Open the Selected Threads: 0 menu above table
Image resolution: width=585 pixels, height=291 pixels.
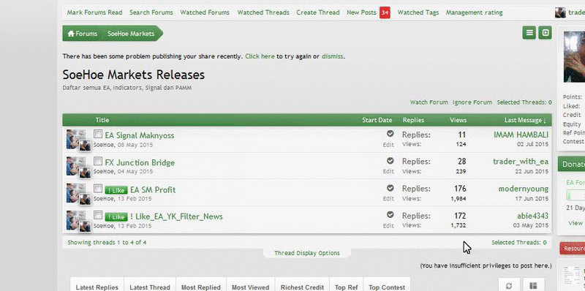(x=524, y=102)
